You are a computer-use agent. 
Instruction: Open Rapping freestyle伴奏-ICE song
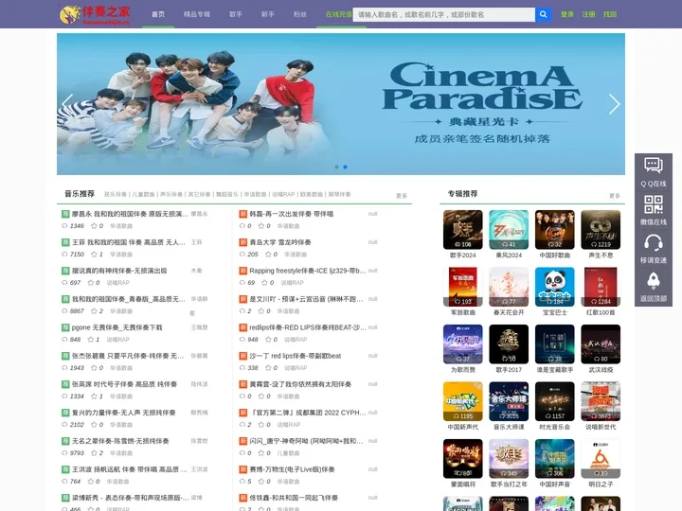pos(308,271)
